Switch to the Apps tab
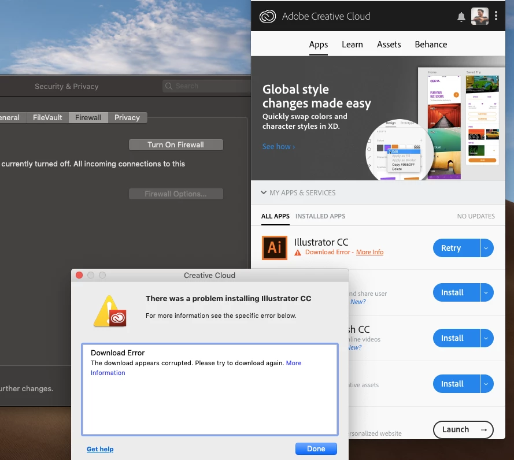 [319, 44]
